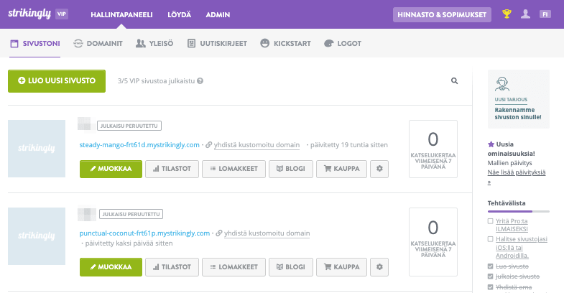Click '3/5 VIP sivustoa julkaistu' text
This screenshot has width=564, height=293.
point(156,81)
